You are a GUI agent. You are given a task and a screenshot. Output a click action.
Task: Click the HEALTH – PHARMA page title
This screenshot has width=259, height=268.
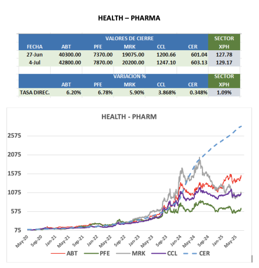129,18
